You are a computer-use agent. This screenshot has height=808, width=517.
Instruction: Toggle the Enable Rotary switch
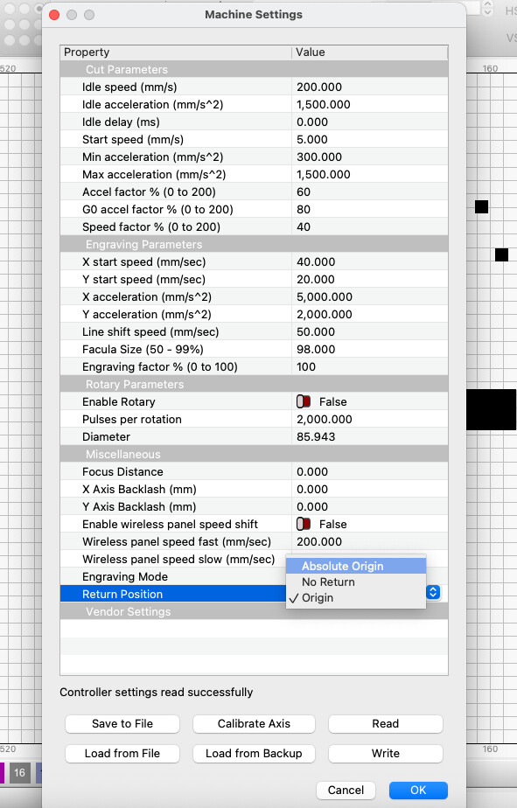pos(304,401)
